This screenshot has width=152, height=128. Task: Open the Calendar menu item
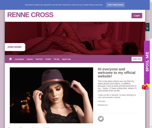(19, 59)
